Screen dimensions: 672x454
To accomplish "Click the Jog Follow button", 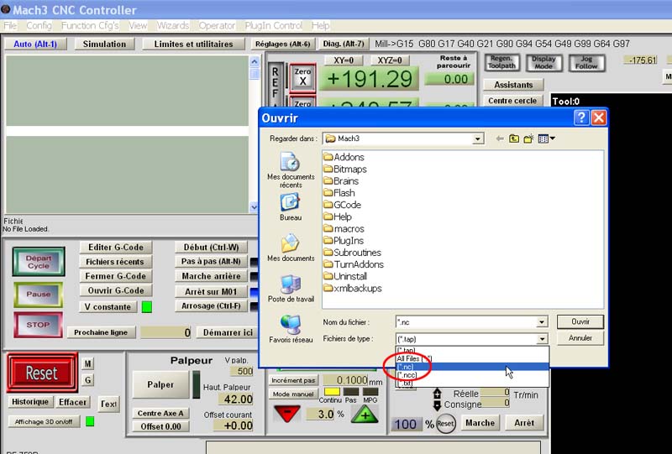I will click(x=586, y=63).
